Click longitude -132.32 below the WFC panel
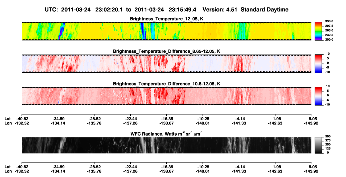 22,171
